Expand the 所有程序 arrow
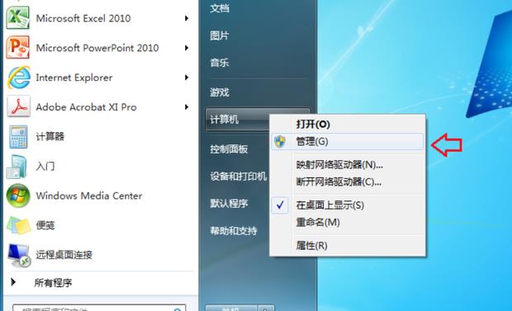Viewport: 512px width, 311px height. click(x=13, y=282)
